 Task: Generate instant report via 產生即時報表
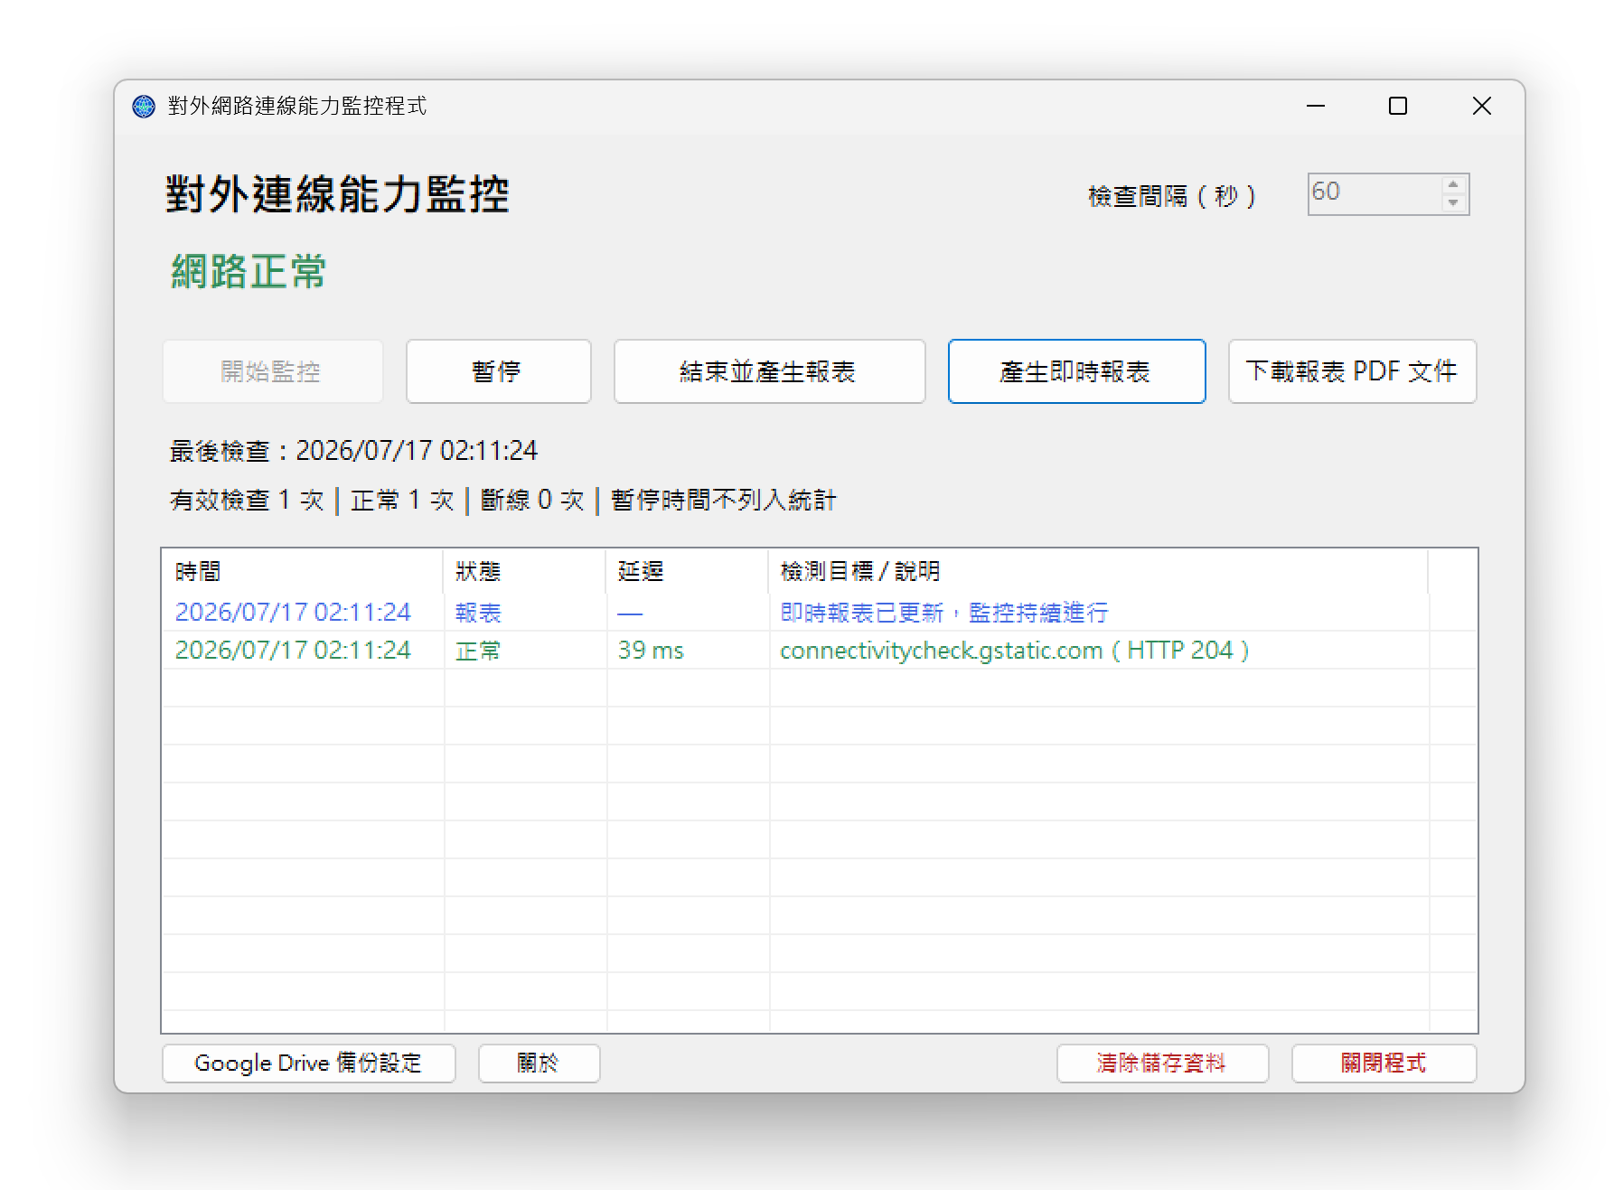point(1076,371)
